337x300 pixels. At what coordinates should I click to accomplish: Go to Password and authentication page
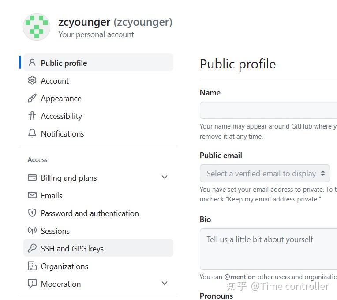tap(90, 213)
